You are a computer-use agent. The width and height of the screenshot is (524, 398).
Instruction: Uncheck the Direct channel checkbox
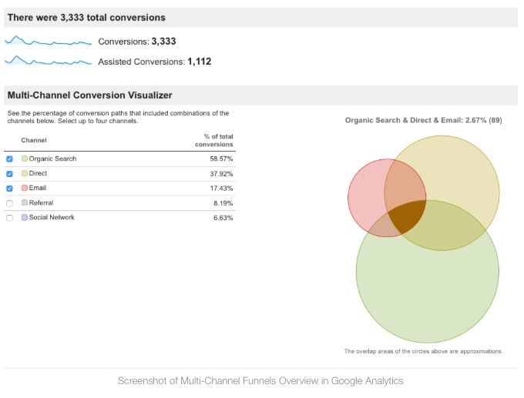[9, 173]
